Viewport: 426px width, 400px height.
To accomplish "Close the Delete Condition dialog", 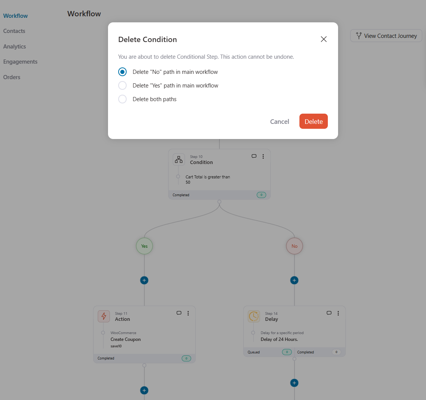I will (323, 39).
